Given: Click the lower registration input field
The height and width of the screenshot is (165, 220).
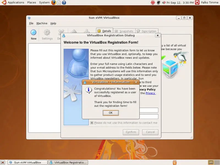Looking at the screenshot, I should [149, 117].
